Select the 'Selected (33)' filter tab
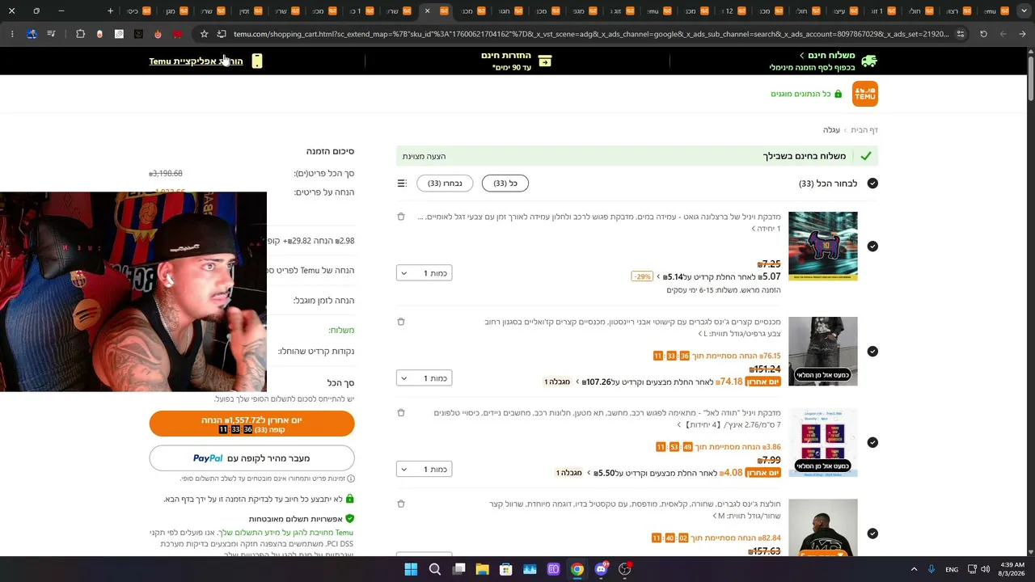 click(445, 183)
